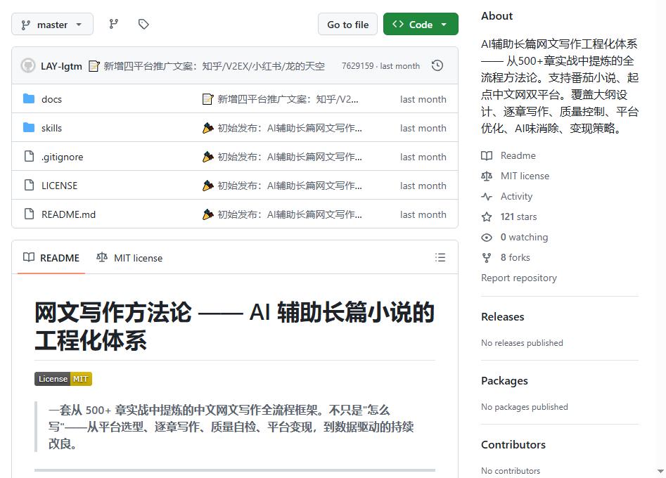Click the No releases published text
This screenshot has width=666, height=478.
tap(522, 342)
